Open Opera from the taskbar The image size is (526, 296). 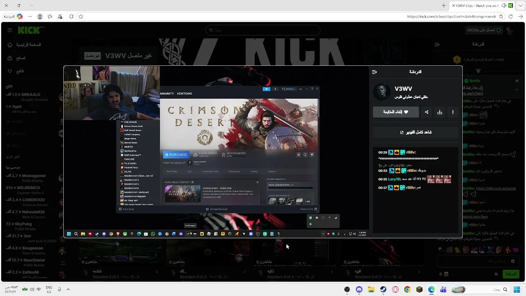click(395, 290)
